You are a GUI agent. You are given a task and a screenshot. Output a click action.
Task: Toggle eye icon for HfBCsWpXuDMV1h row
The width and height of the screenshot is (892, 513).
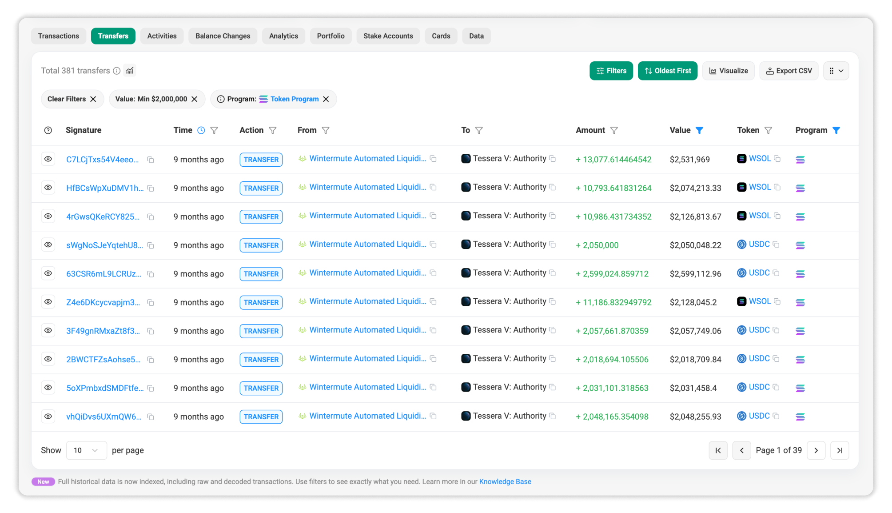(x=48, y=188)
